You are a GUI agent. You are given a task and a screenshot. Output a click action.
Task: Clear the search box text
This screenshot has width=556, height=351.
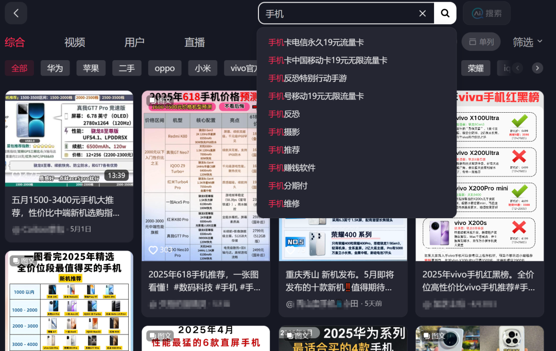422,13
